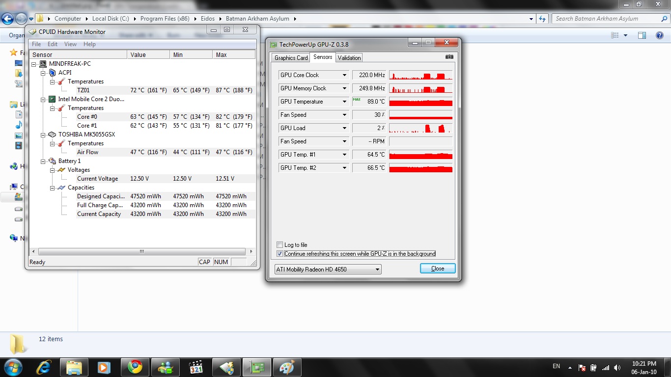Click thermometer icon of TOSHIBA Temperatures node

pyautogui.click(x=61, y=143)
